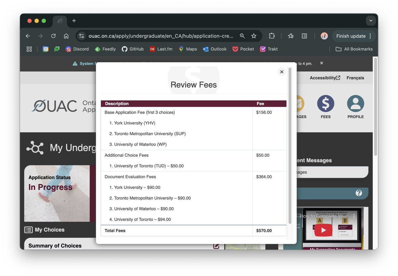Click the help question mark icon

pyautogui.click(x=359, y=193)
